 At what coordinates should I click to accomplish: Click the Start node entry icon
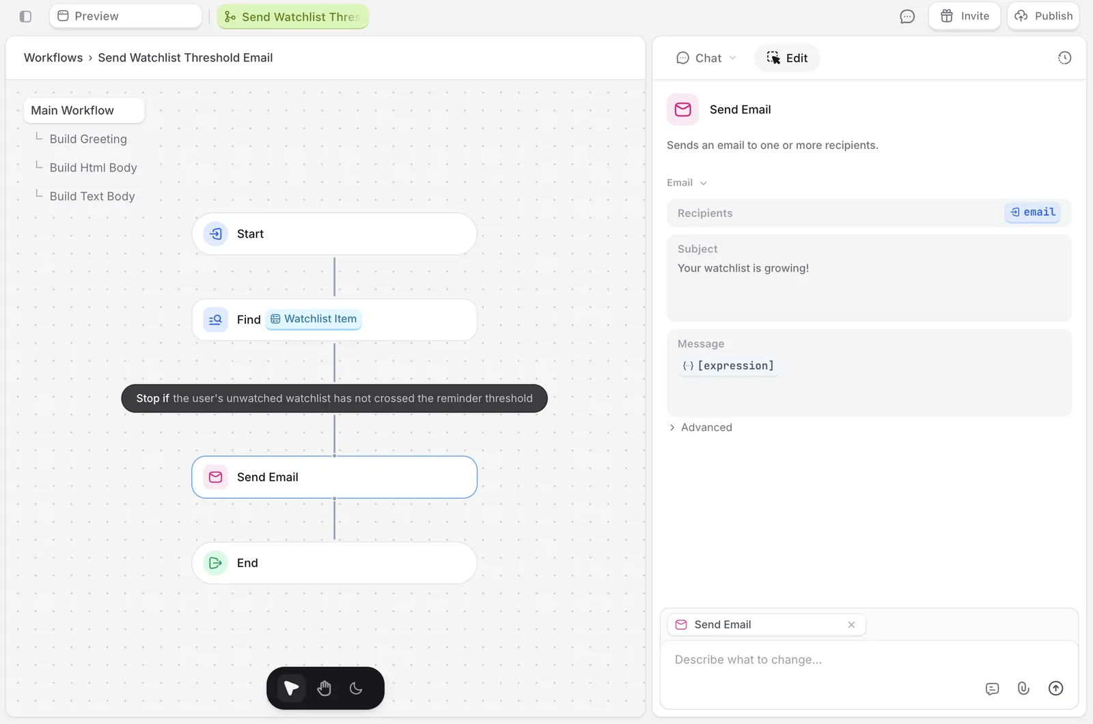(216, 234)
